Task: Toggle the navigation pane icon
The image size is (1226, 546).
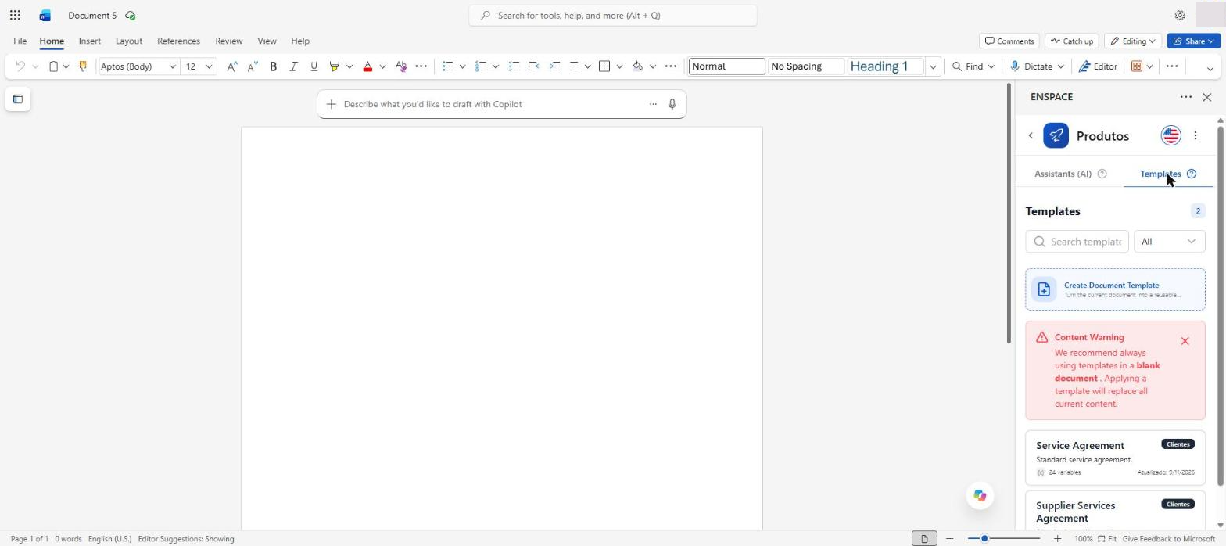Action: pyautogui.click(x=18, y=99)
